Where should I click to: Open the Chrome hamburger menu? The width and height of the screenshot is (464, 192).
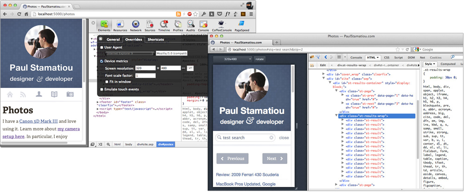[x=251, y=14]
